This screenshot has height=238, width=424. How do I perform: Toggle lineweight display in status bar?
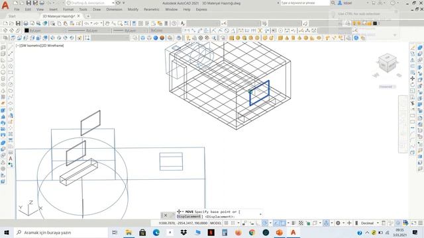tap(294, 223)
